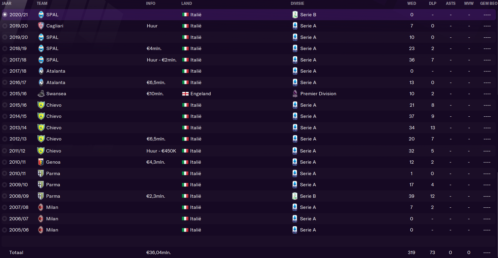Click the Engeland flag icon
Viewport: 498px width, 258px height.
(x=185, y=94)
